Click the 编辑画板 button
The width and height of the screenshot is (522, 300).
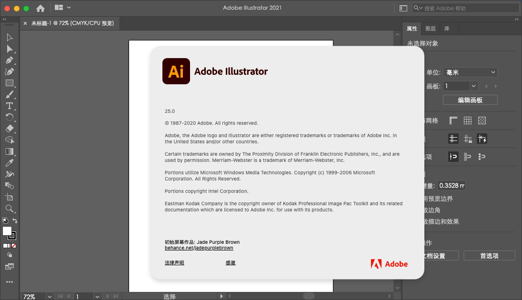[x=470, y=100]
